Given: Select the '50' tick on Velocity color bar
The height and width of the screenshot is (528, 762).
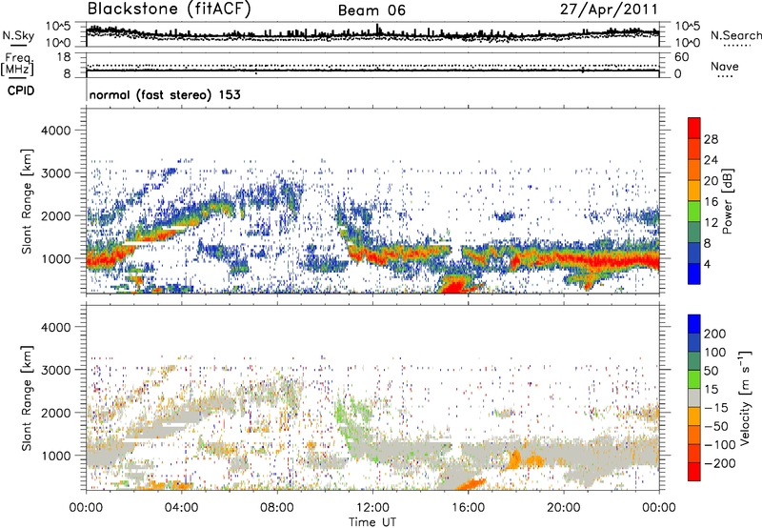Looking at the screenshot, I should click(x=711, y=371).
